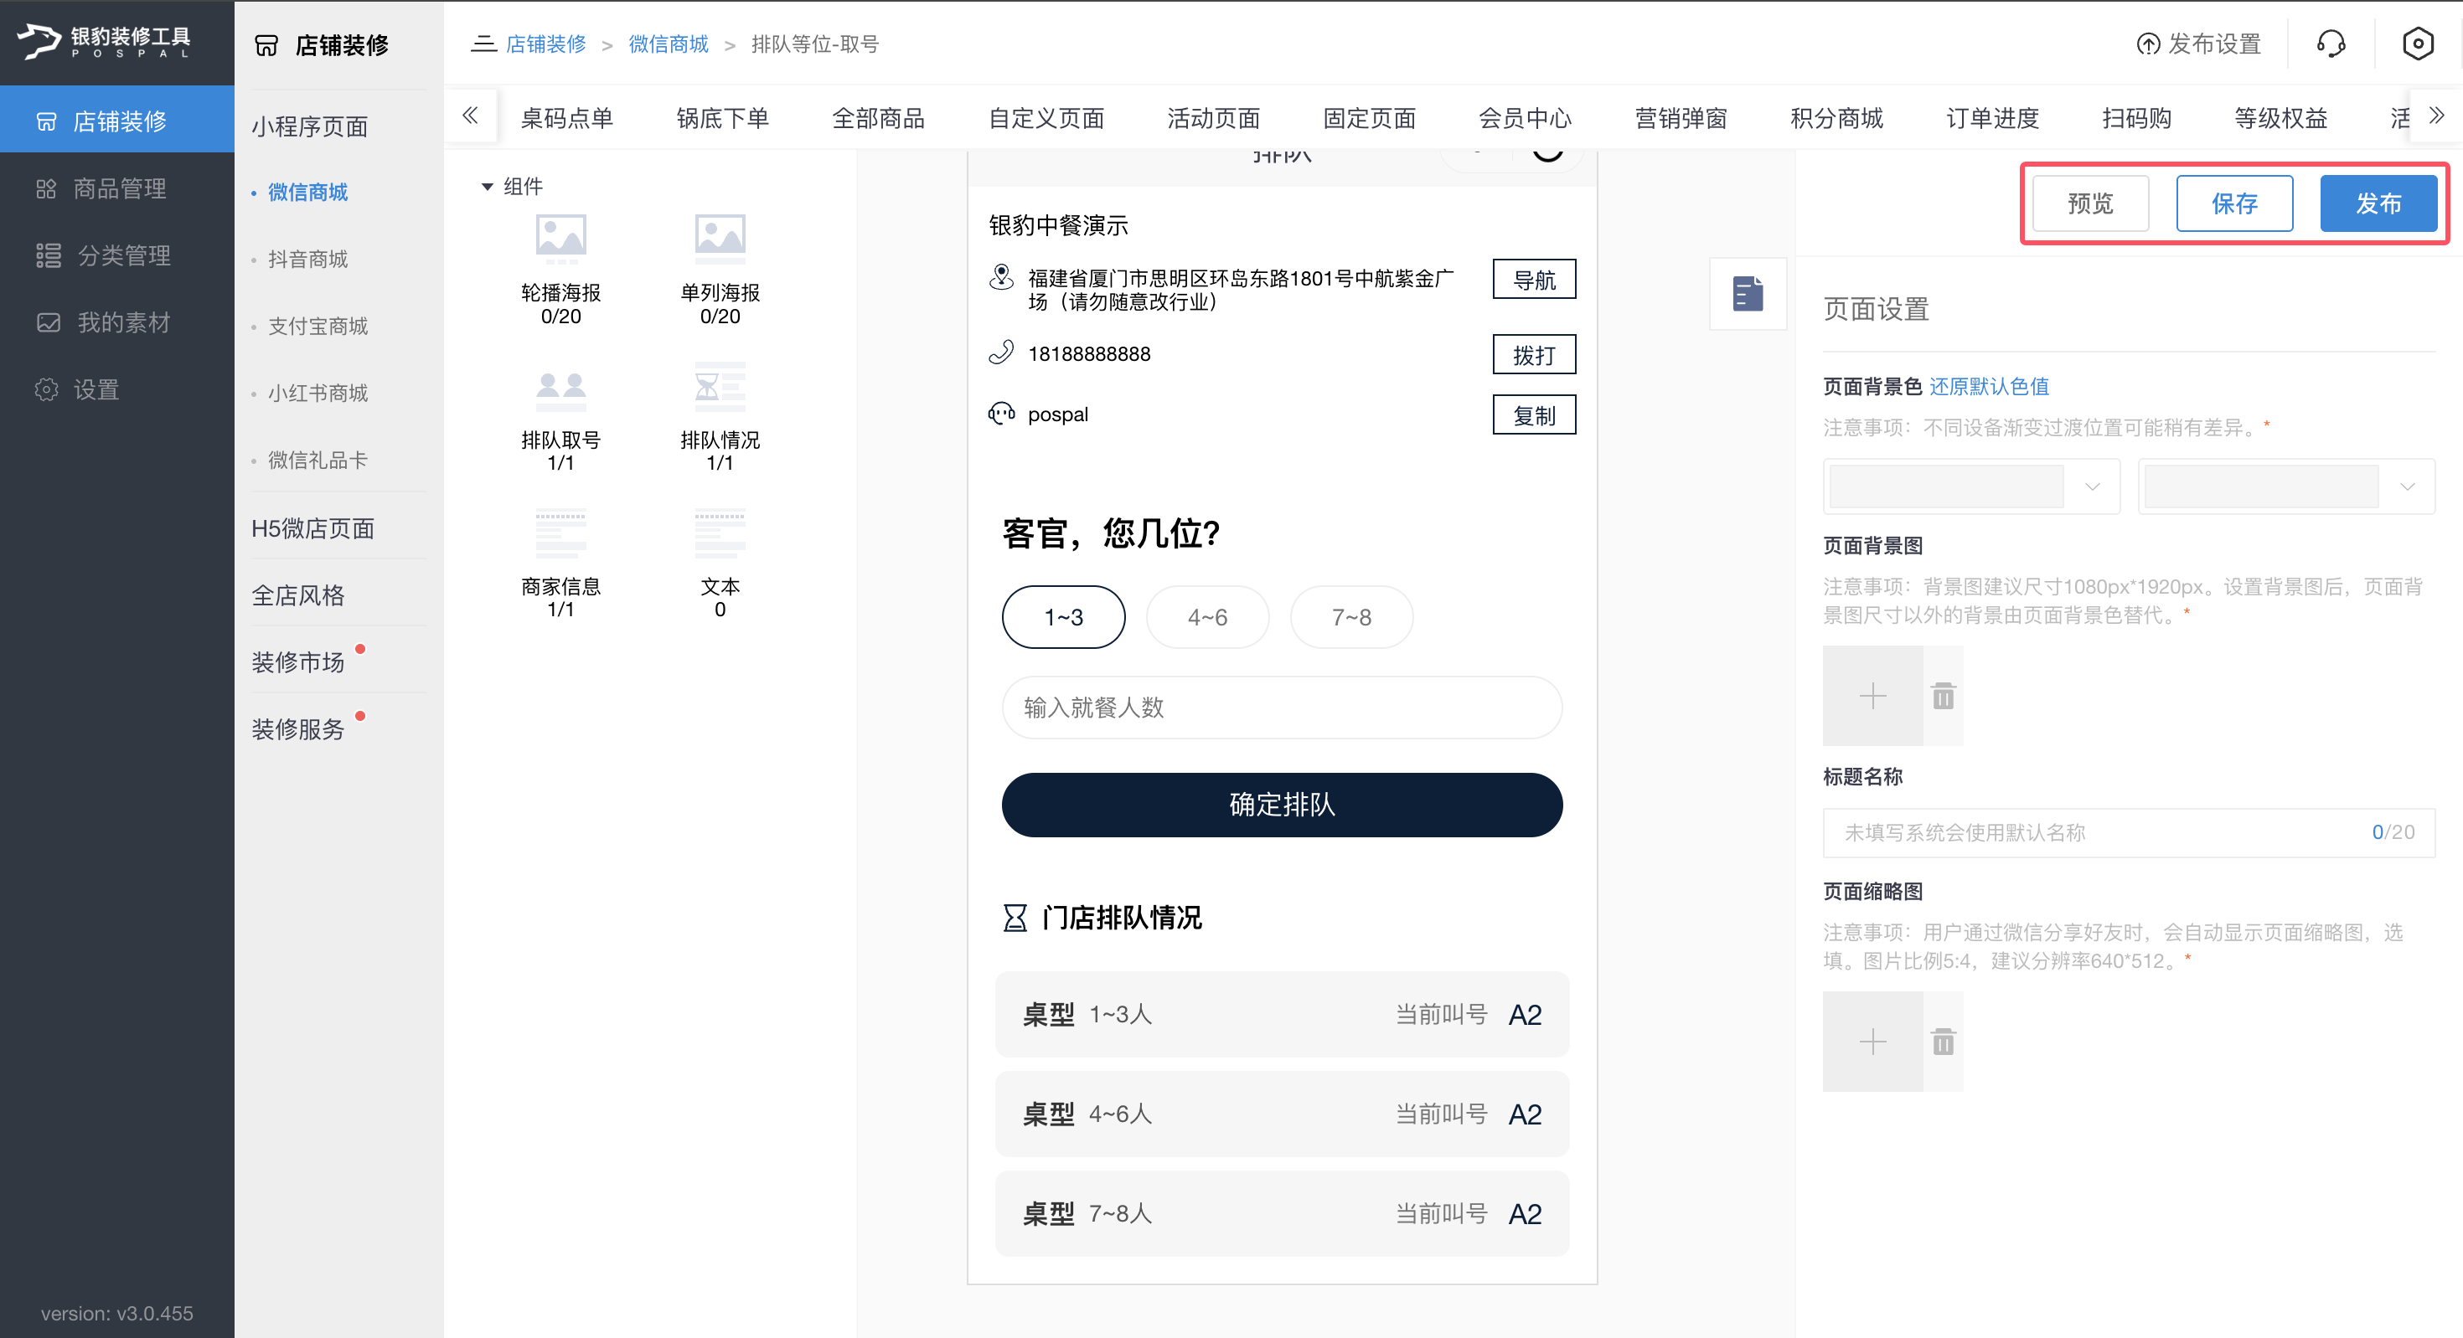Click the 预览 button
Image resolution: width=2463 pixels, height=1338 pixels.
tap(2090, 203)
